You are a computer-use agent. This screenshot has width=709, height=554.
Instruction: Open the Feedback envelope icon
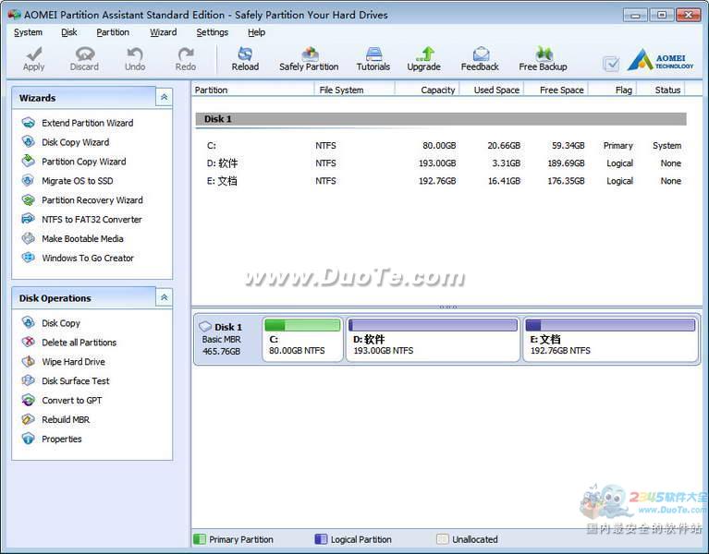481,54
